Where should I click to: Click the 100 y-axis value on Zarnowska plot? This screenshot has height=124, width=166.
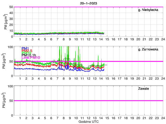point(10,47)
